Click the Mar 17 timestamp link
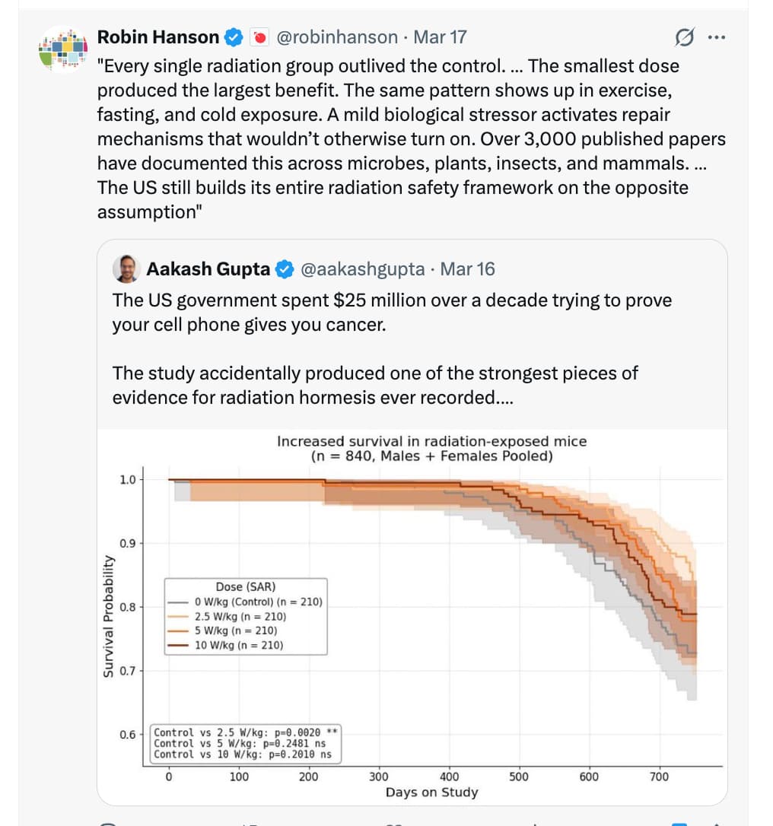Screen dimensions: 773x826 (x=440, y=37)
